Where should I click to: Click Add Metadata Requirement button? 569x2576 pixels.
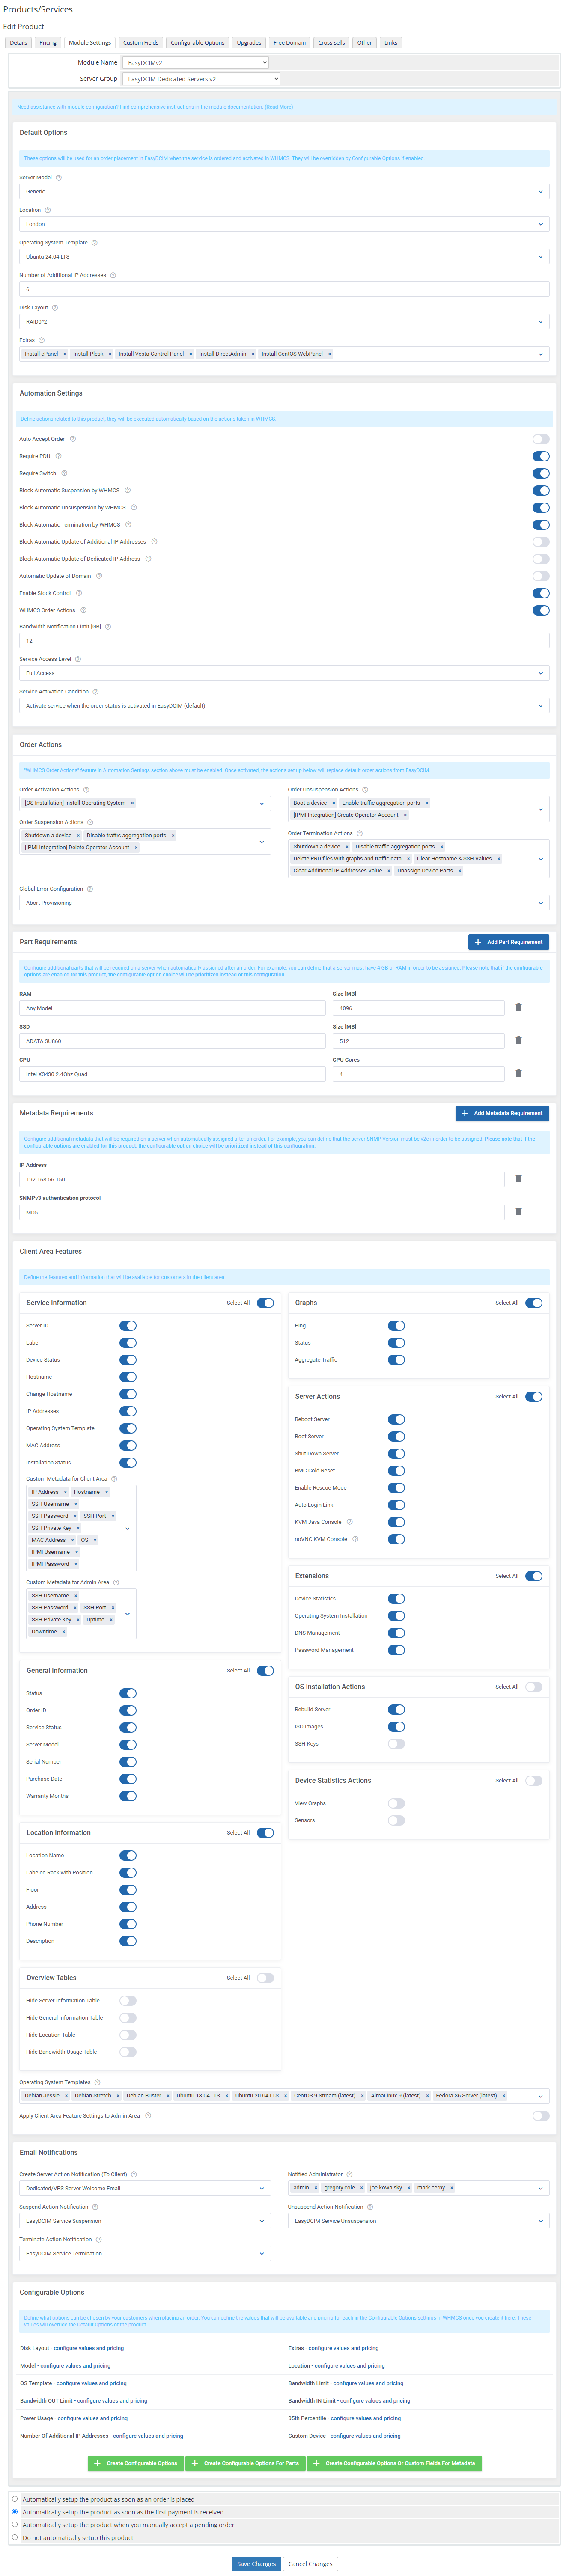tap(502, 1113)
